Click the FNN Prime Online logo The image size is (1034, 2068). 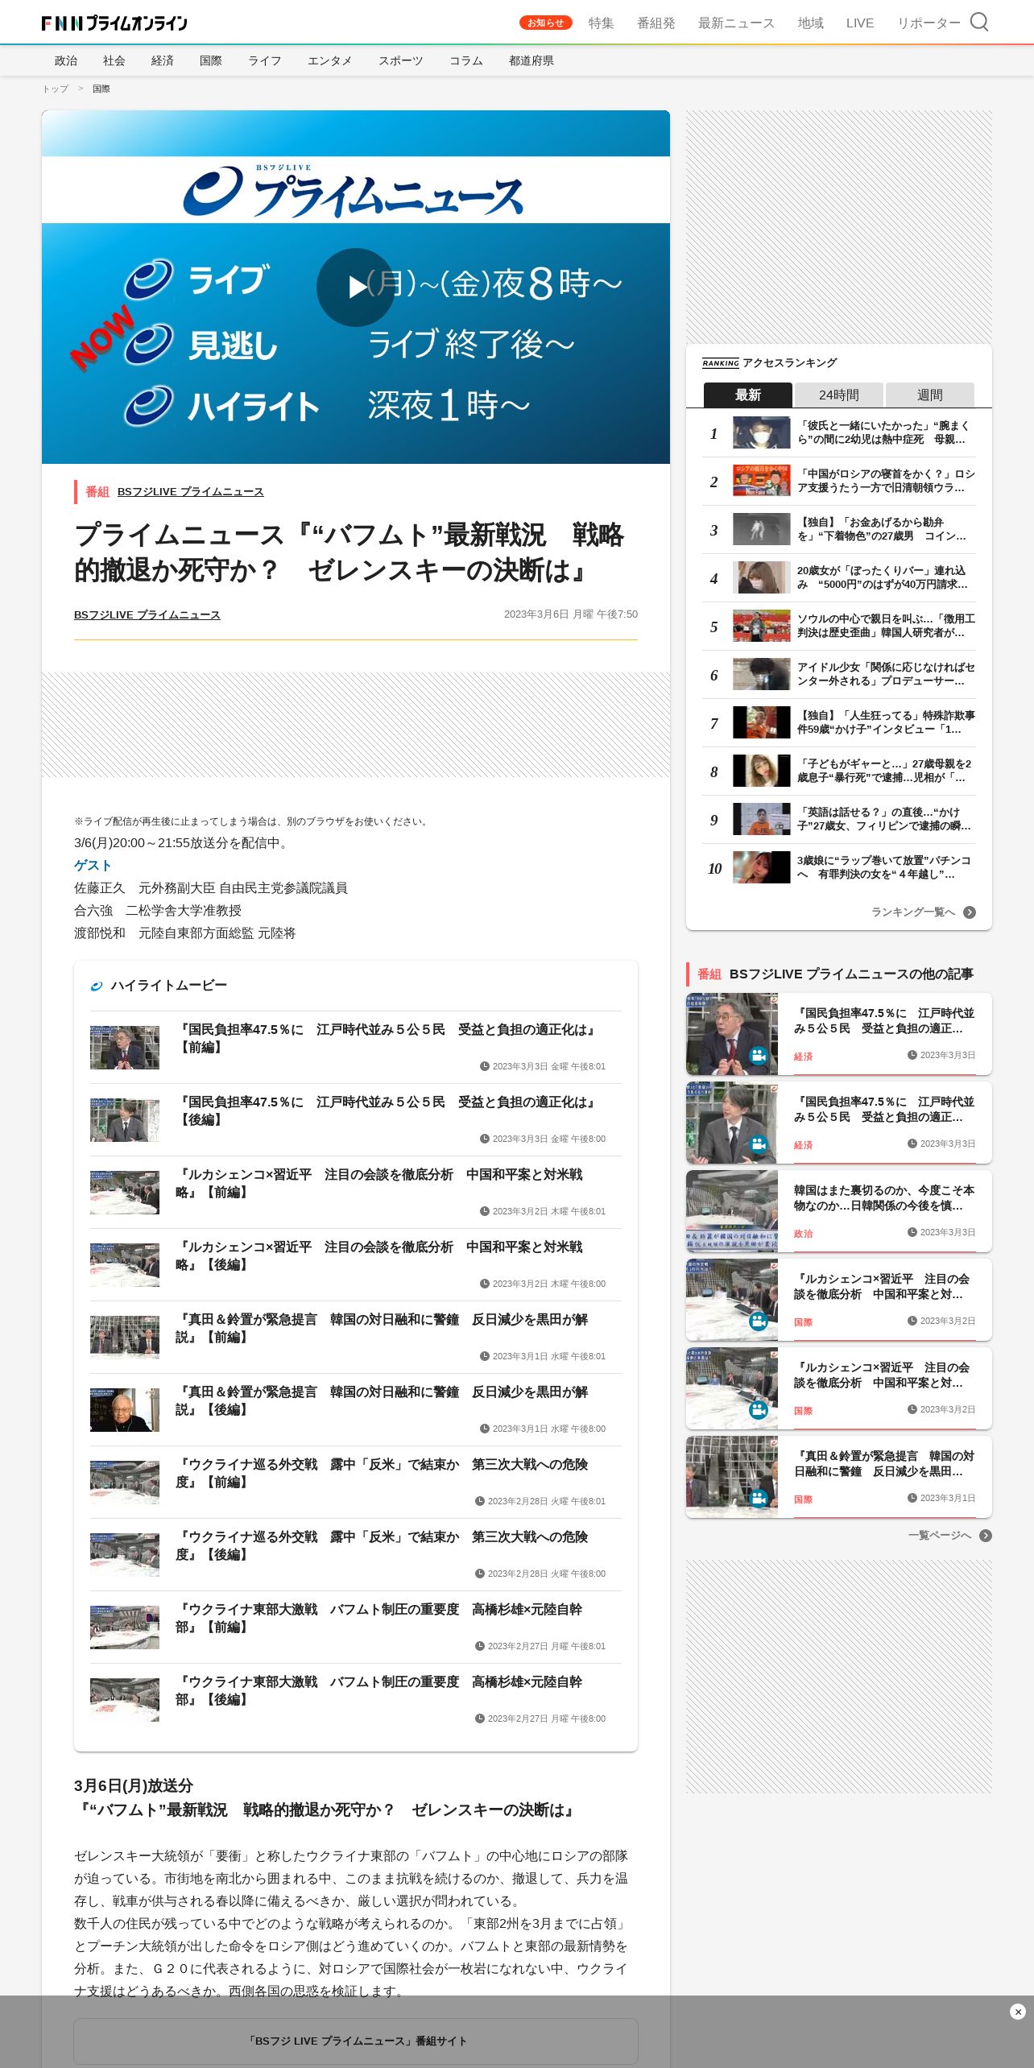point(114,23)
